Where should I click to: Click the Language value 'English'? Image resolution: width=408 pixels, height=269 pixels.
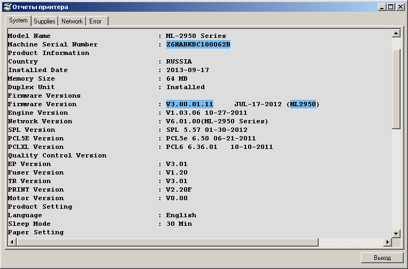tap(181, 215)
